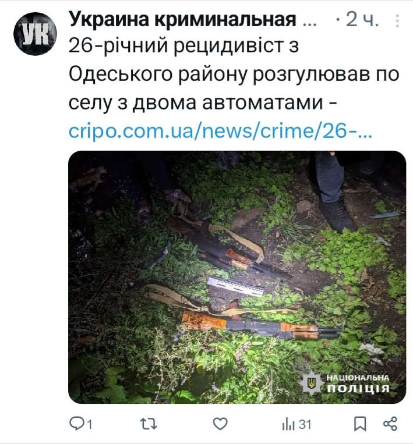Open the attached rifles photo
Screen dimensions: 413x444
point(237,277)
